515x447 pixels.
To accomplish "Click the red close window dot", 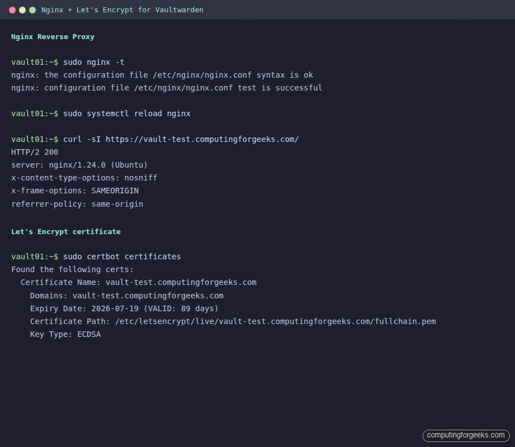I will 12,10.
